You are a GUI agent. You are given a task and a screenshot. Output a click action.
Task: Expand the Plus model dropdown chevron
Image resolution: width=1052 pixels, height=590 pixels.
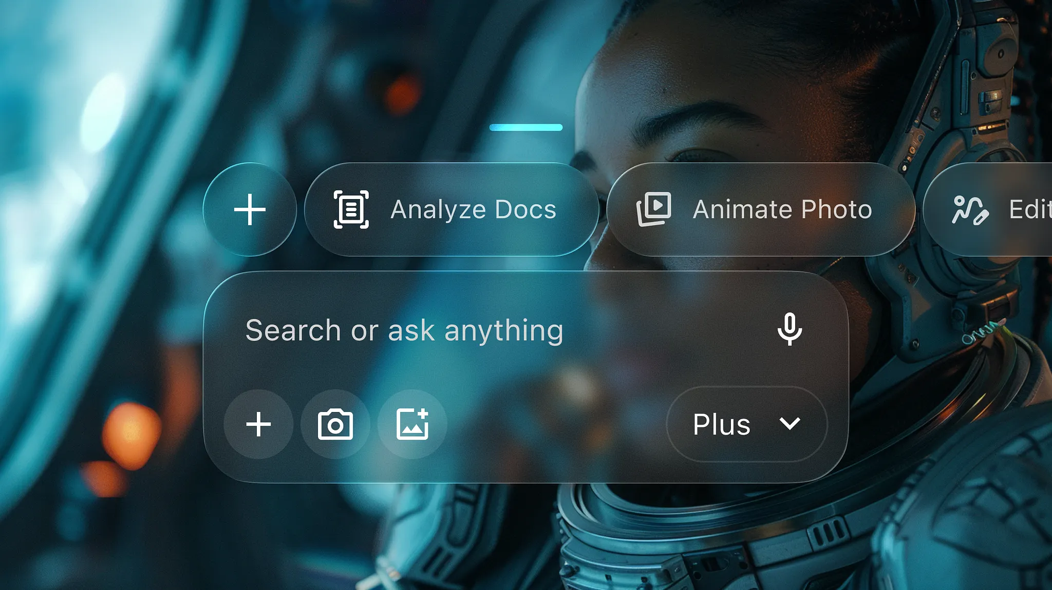[790, 424]
